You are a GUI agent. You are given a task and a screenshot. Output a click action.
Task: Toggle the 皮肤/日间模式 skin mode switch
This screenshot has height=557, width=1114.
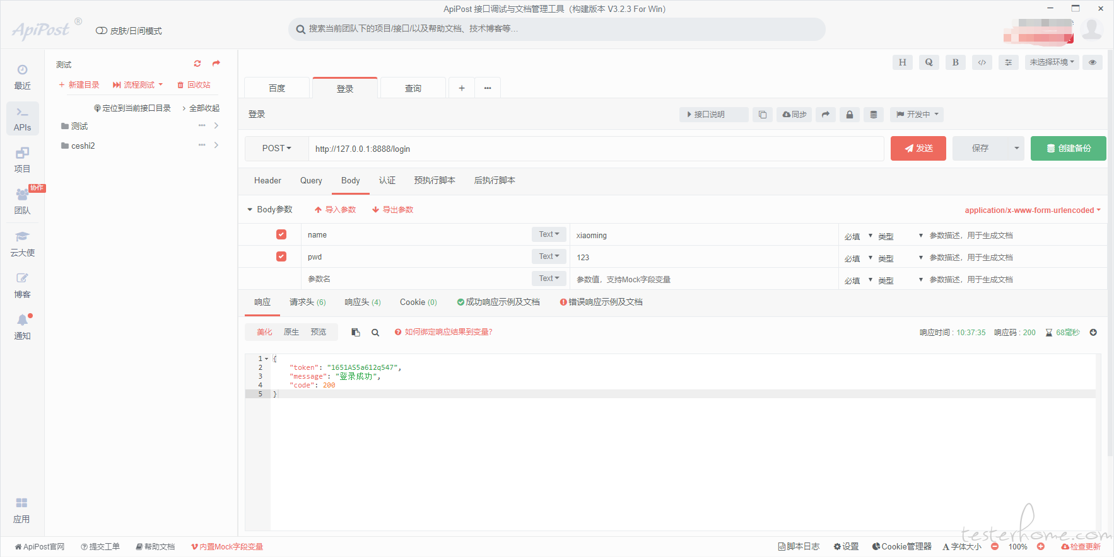[101, 31]
